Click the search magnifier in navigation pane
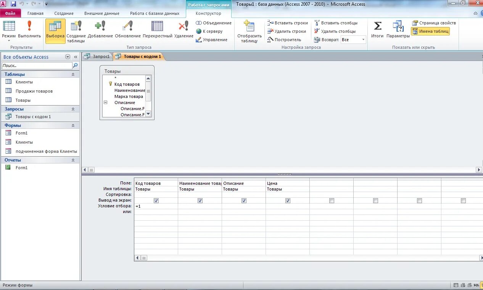 (x=76, y=66)
